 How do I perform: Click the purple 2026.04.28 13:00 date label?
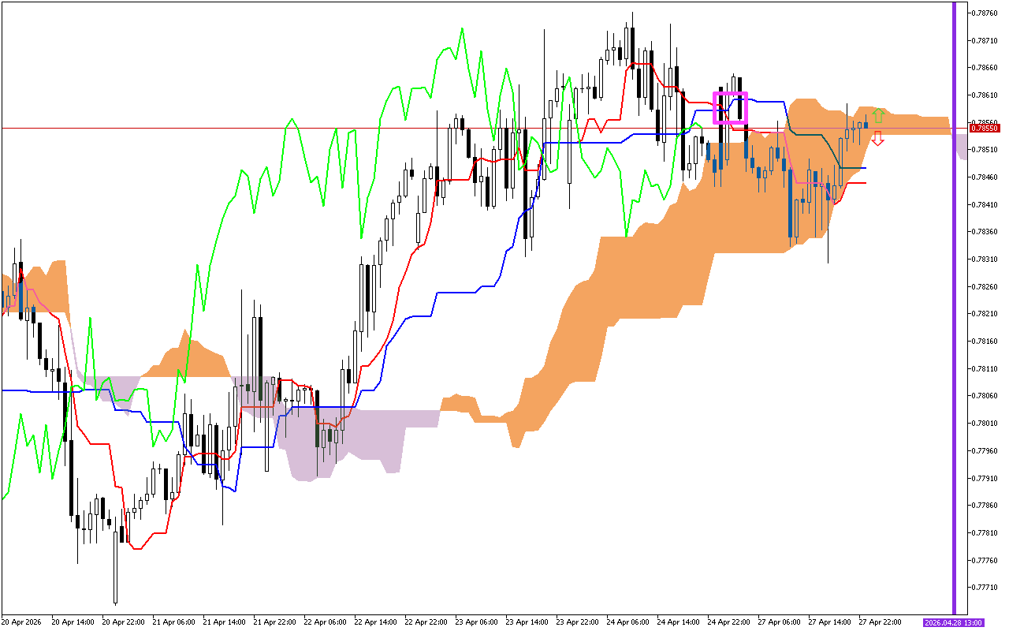952,622
